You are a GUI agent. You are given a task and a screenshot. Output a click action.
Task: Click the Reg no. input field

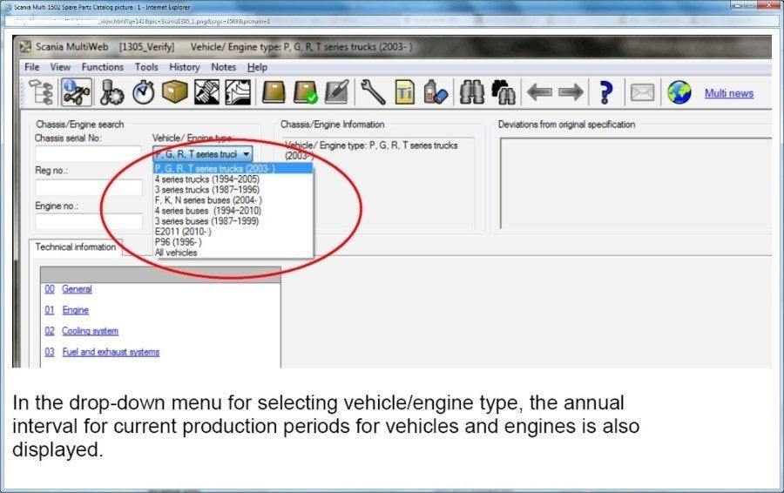point(89,187)
